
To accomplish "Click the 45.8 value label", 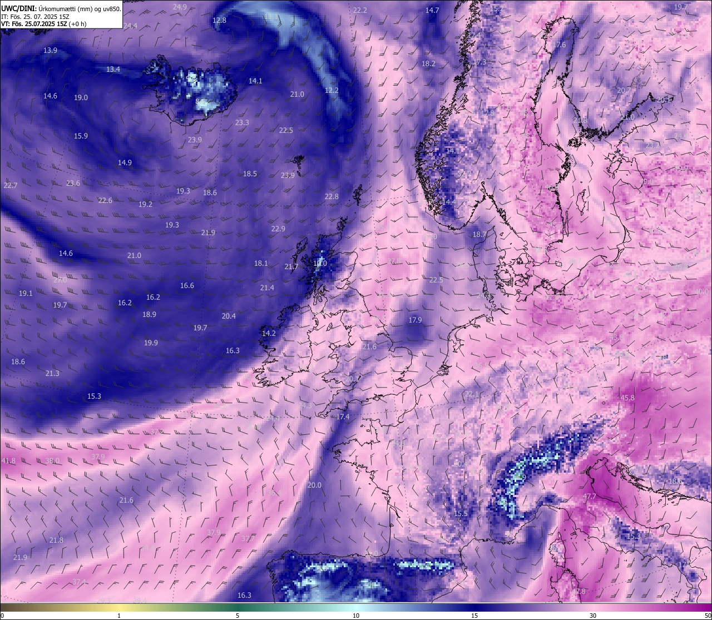I will click(627, 398).
